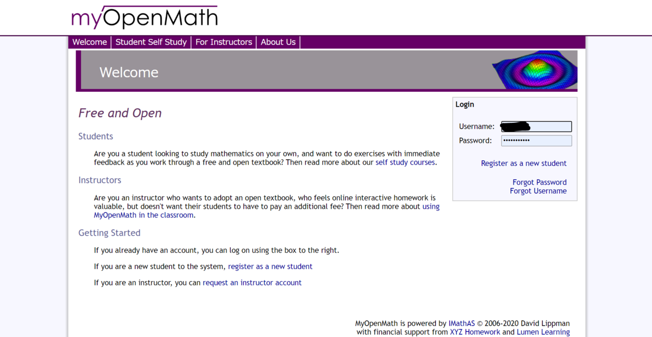Screen dimensions: 652x337
Task: Follow the self study courses link
Action: click(405, 162)
